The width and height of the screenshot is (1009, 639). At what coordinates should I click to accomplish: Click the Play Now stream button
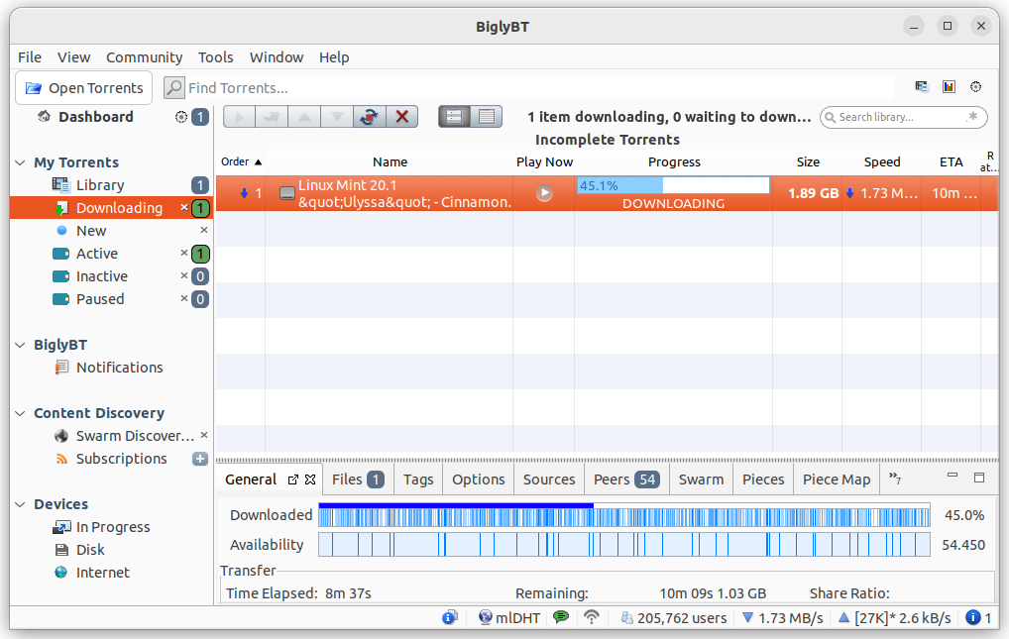coord(544,193)
